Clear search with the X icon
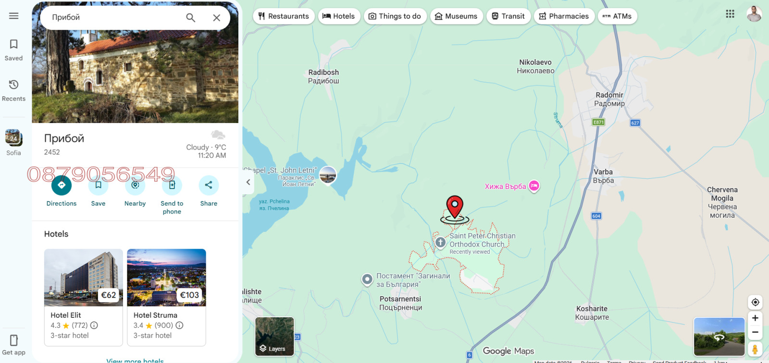769x363 pixels. [x=217, y=18]
